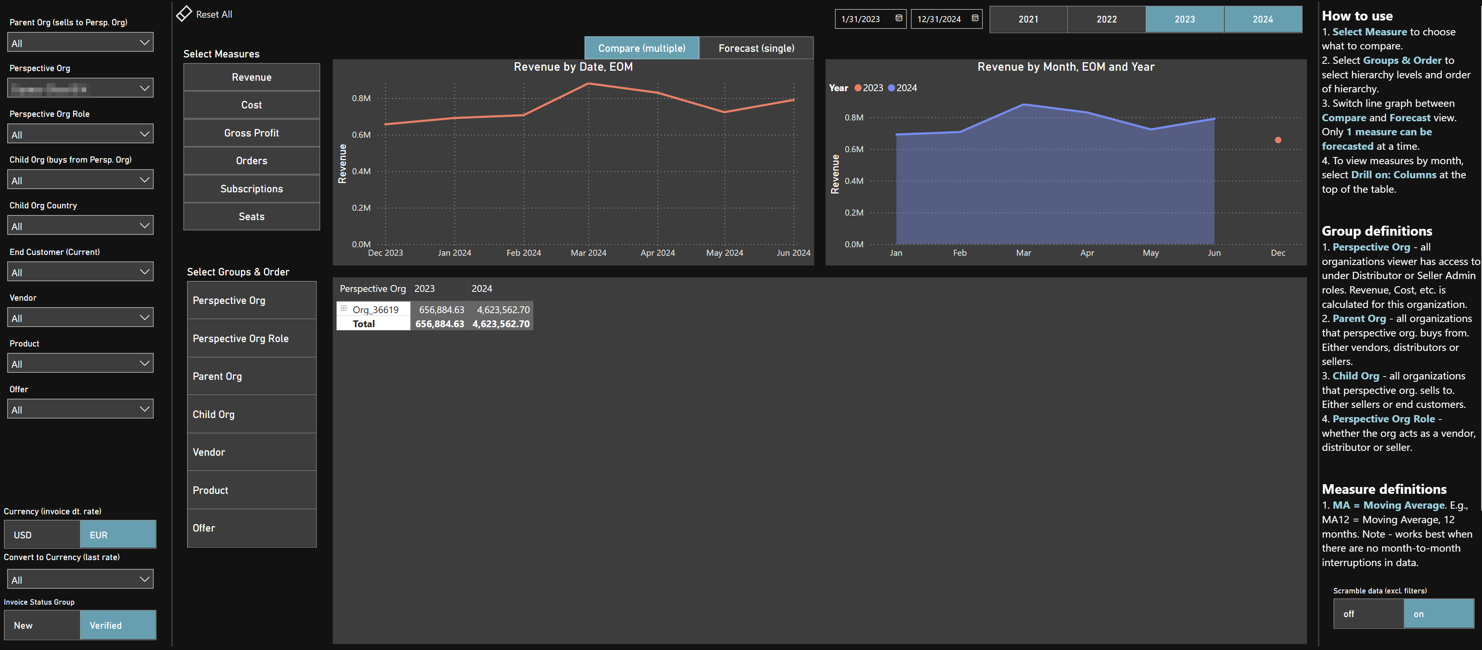This screenshot has height=650, width=1482.
Task: Open the Product dropdown filter
Action: [x=81, y=363]
